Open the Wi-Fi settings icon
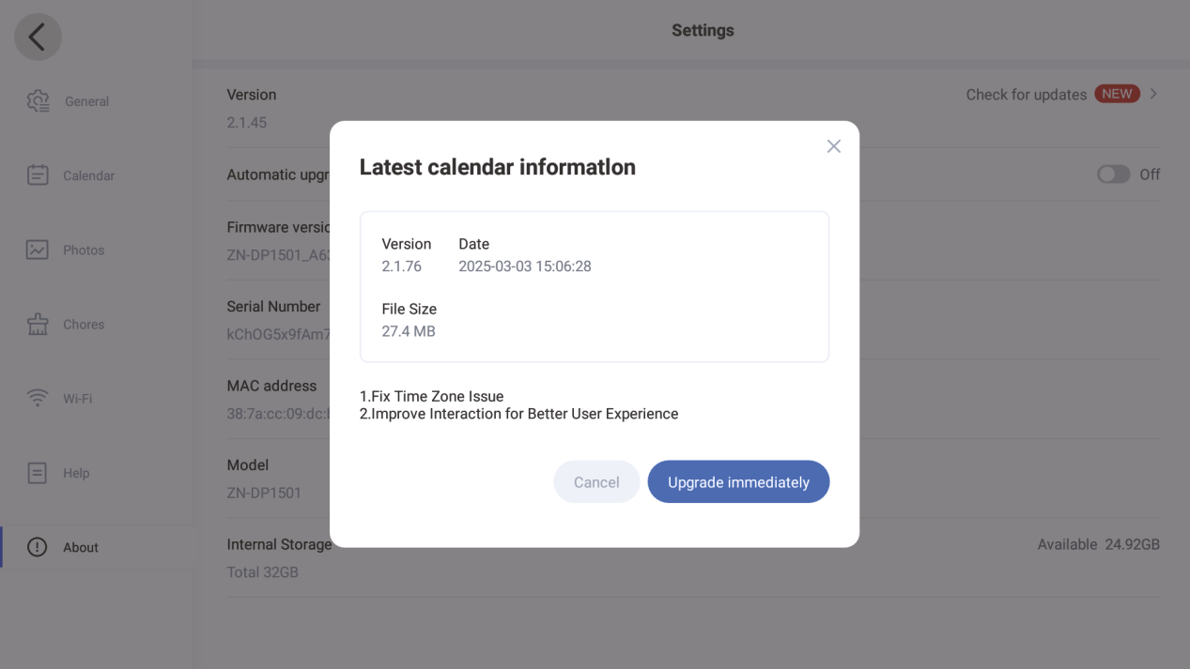This screenshot has width=1190, height=669. 38,397
